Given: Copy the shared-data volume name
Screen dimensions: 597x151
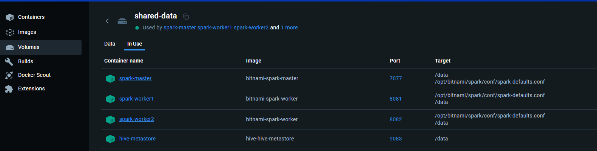Looking at the screenshot, I should [x=186, y=17].
